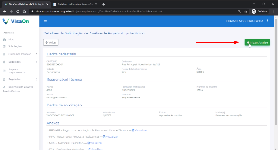The width and height of the screenshot is (278, 150).
Task: Click the address bar URL
Action: 99,11
